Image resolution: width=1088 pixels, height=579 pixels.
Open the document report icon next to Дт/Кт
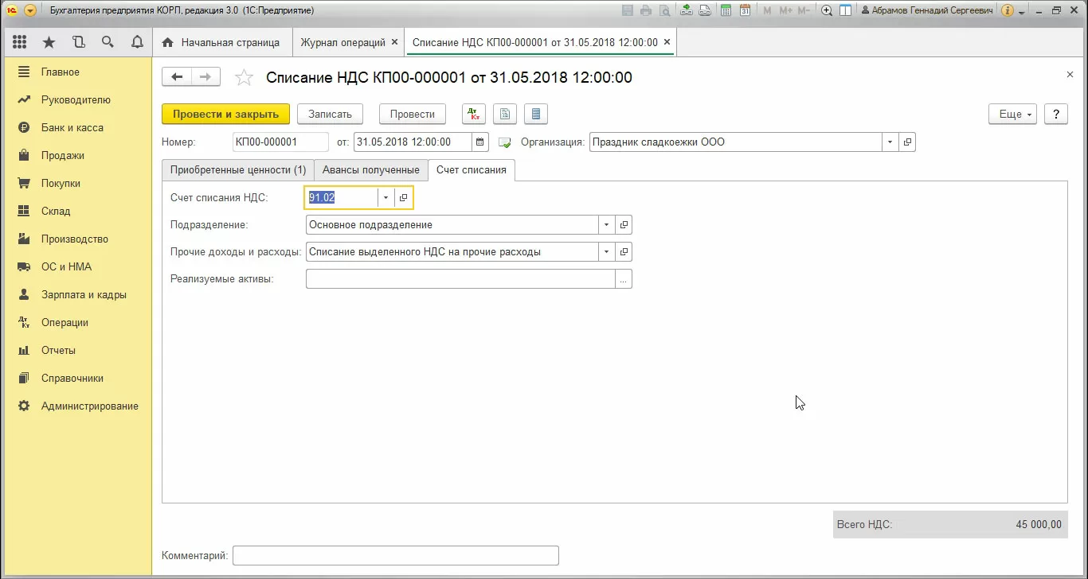point(505,114)
